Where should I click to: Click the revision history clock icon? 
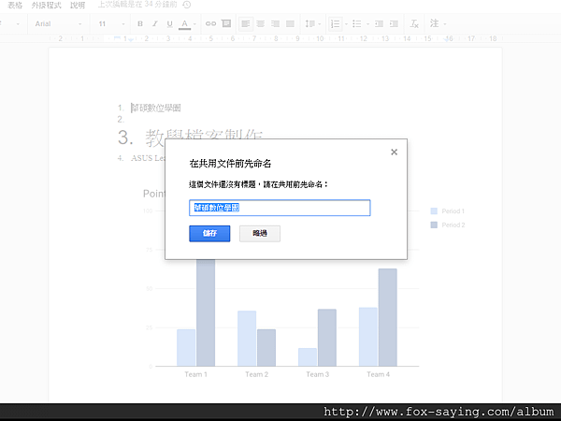click(x=187, y=5)
